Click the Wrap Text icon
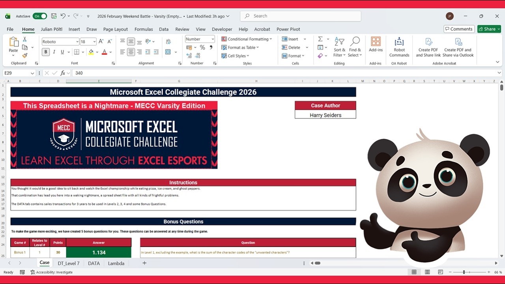 (168, 41)
